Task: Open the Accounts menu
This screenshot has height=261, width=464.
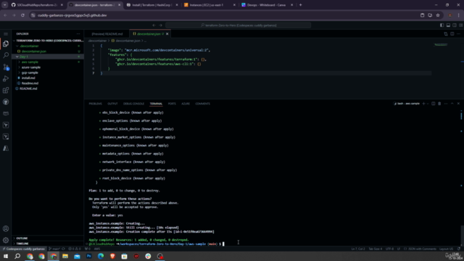Action: 6,229
